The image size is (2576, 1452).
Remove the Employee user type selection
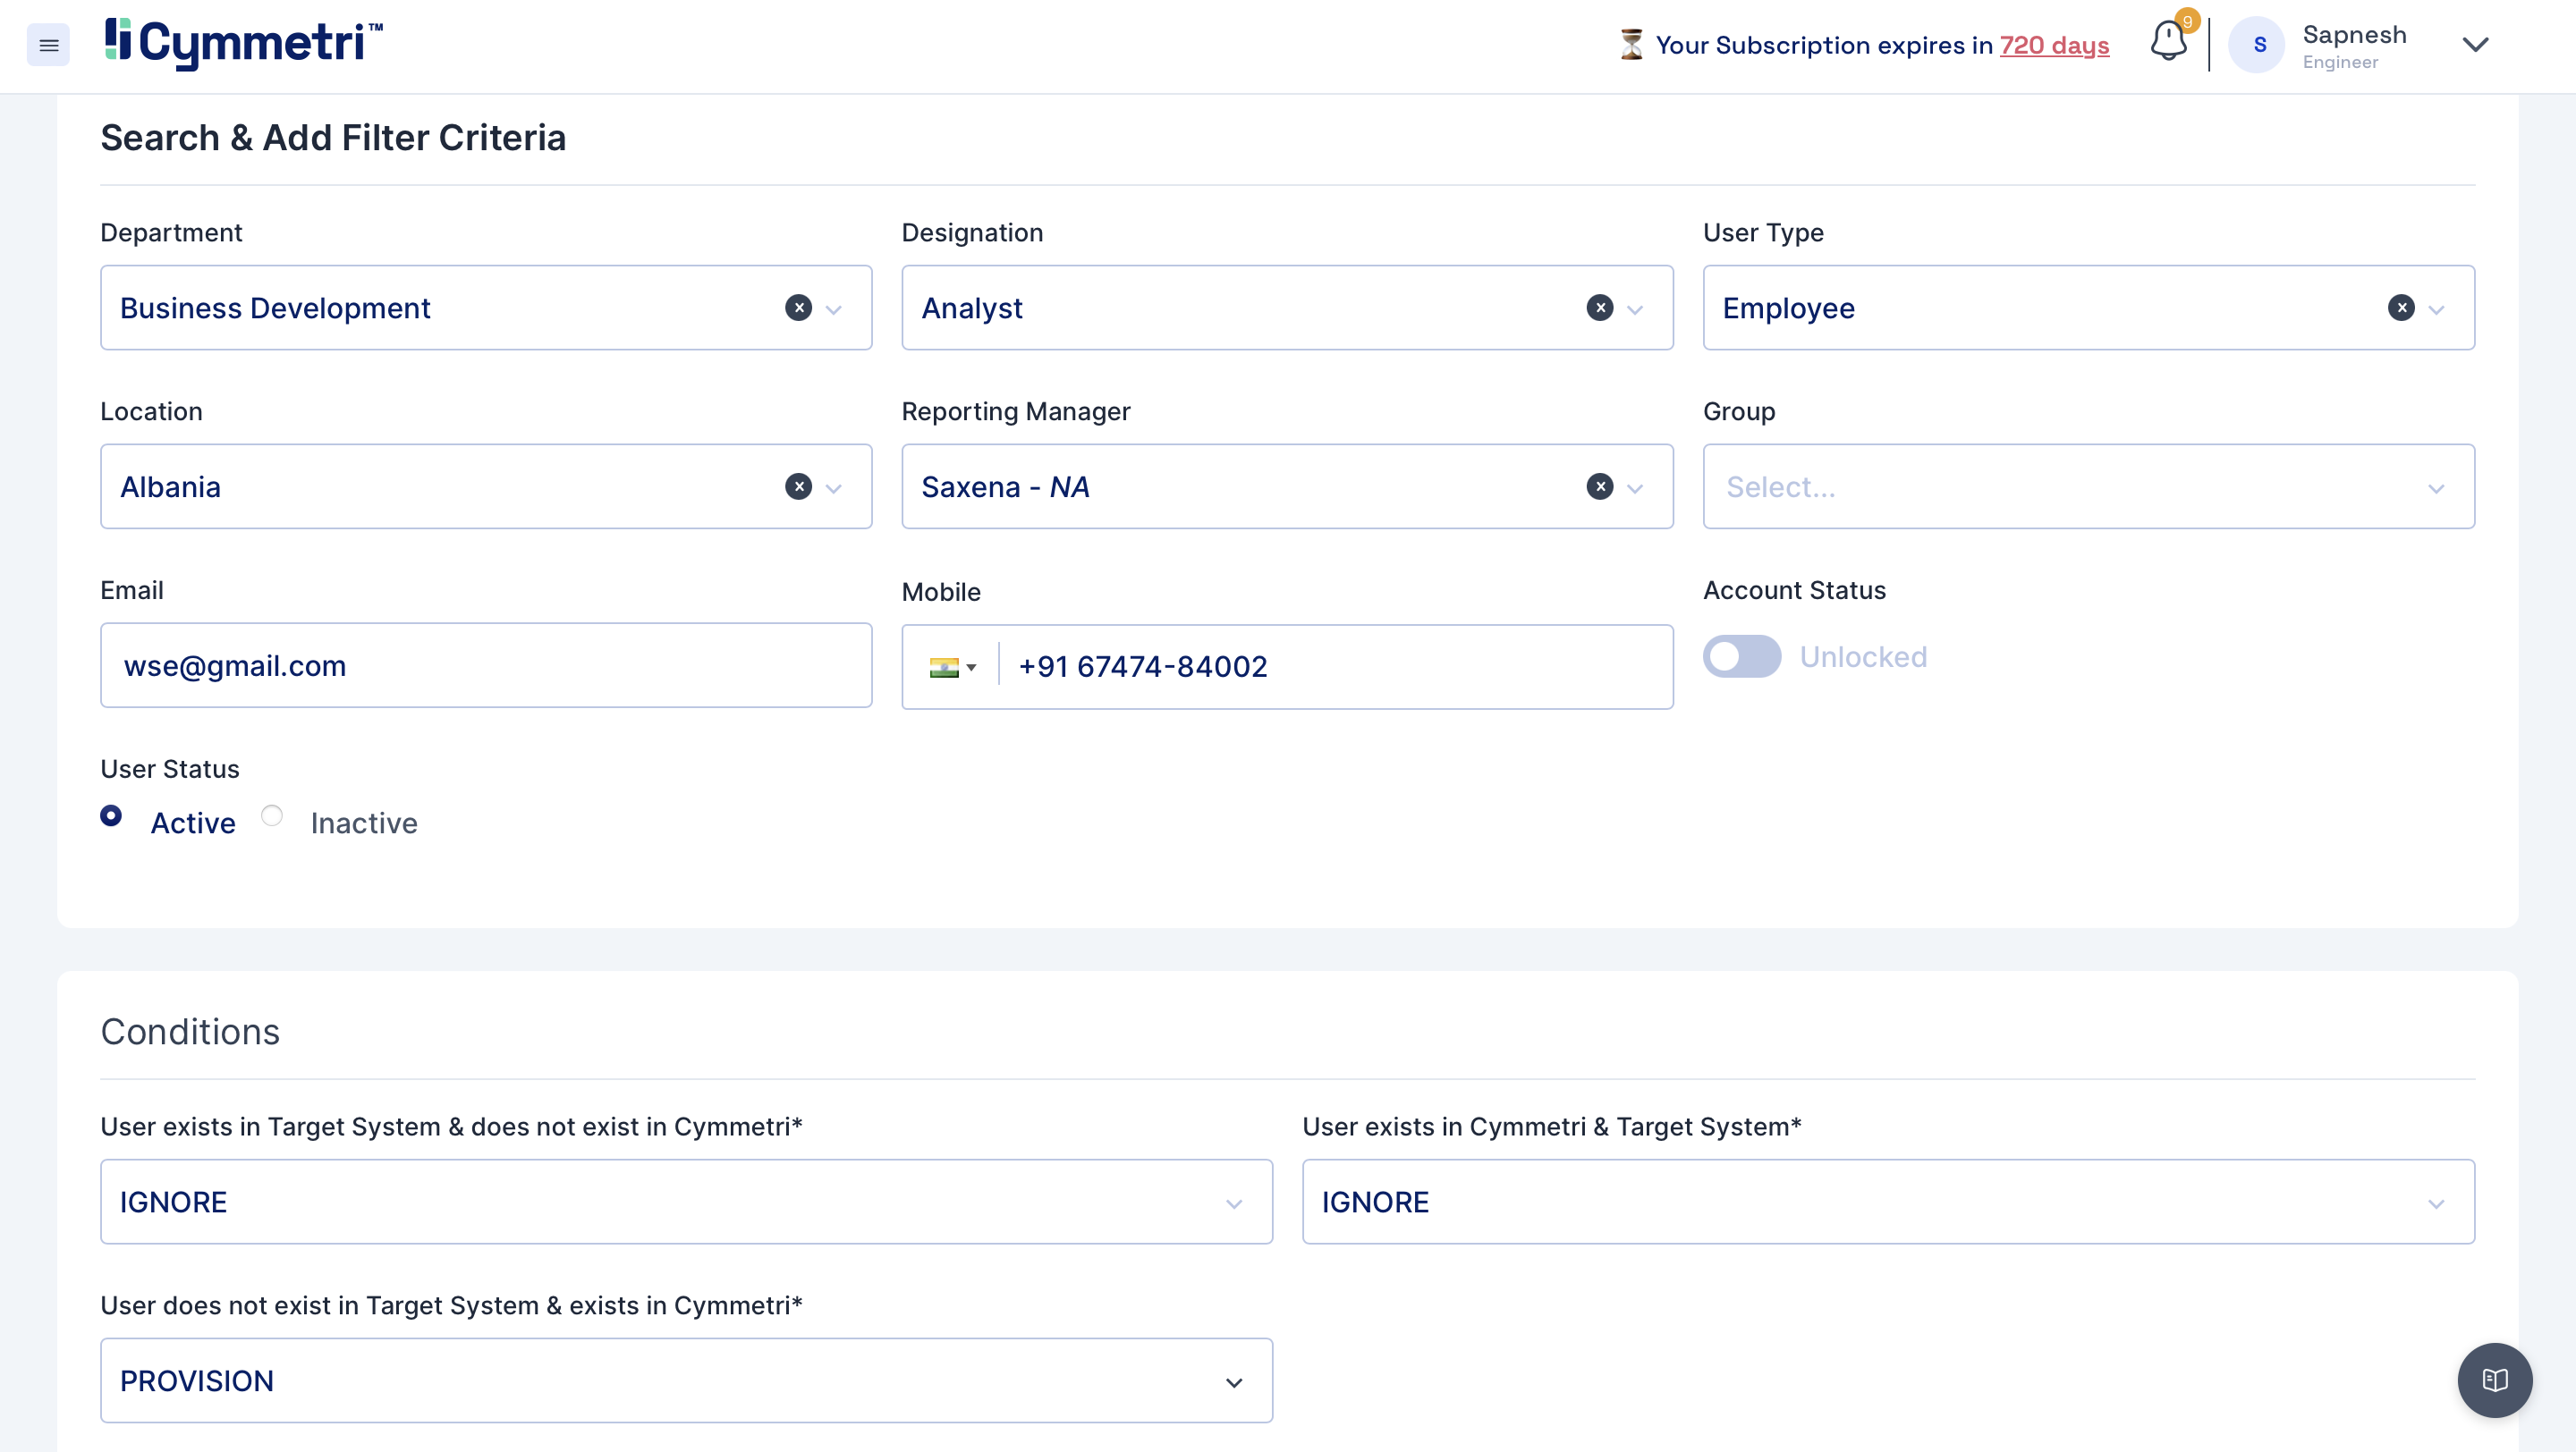(2400, 308)
